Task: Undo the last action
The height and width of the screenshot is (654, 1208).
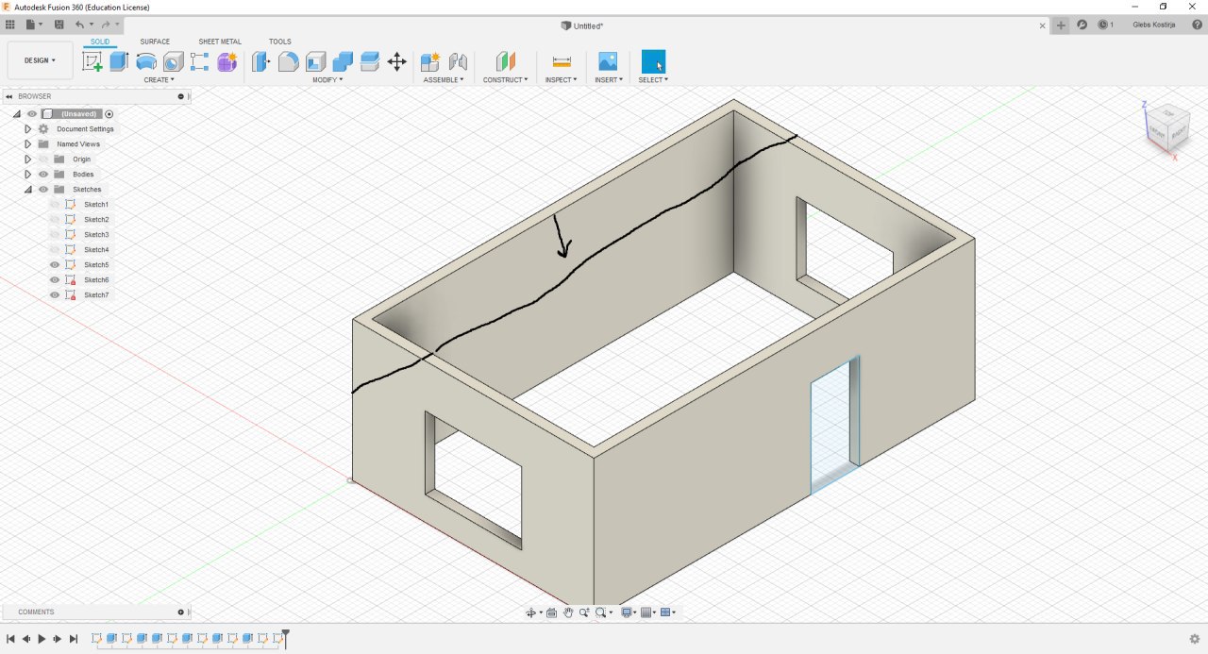Action: point(79,24)
